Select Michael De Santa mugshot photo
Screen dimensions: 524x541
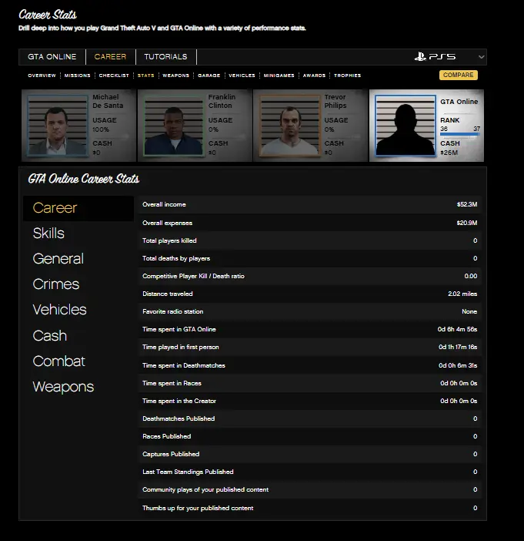(x=58, y=126)
